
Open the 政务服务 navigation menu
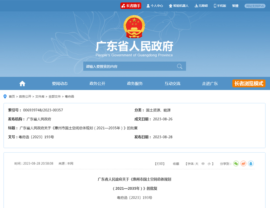point(135,83)
